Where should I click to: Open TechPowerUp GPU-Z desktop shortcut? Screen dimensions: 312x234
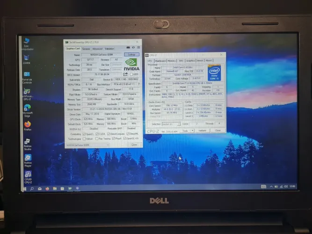27,95
